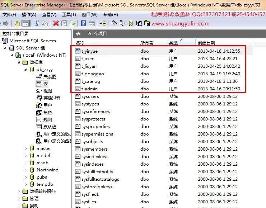Collapse the (local) (Windows NT) node
This screenshot has height=208, width=266.
[12, 55]
